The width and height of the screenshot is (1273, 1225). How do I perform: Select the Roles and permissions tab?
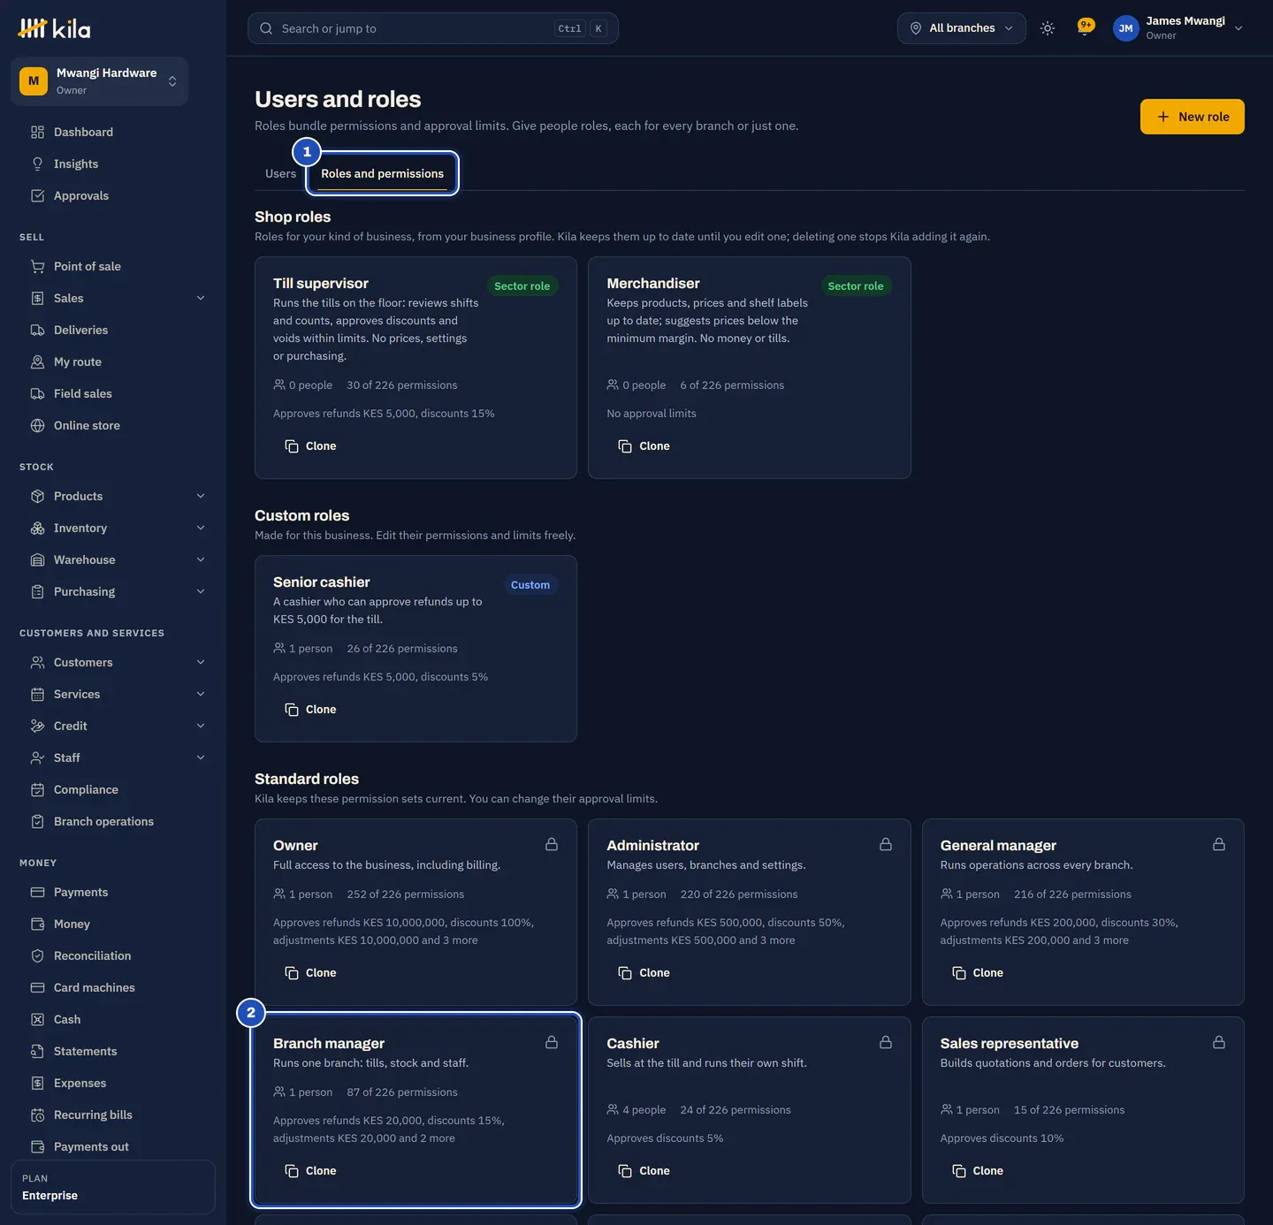382,173
